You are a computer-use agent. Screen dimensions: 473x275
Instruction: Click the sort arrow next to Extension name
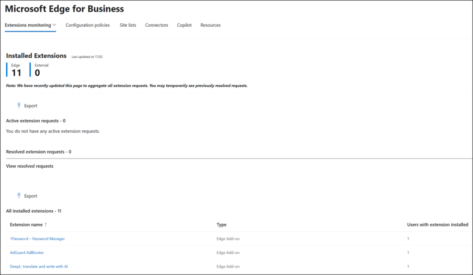tap(46, 225)
